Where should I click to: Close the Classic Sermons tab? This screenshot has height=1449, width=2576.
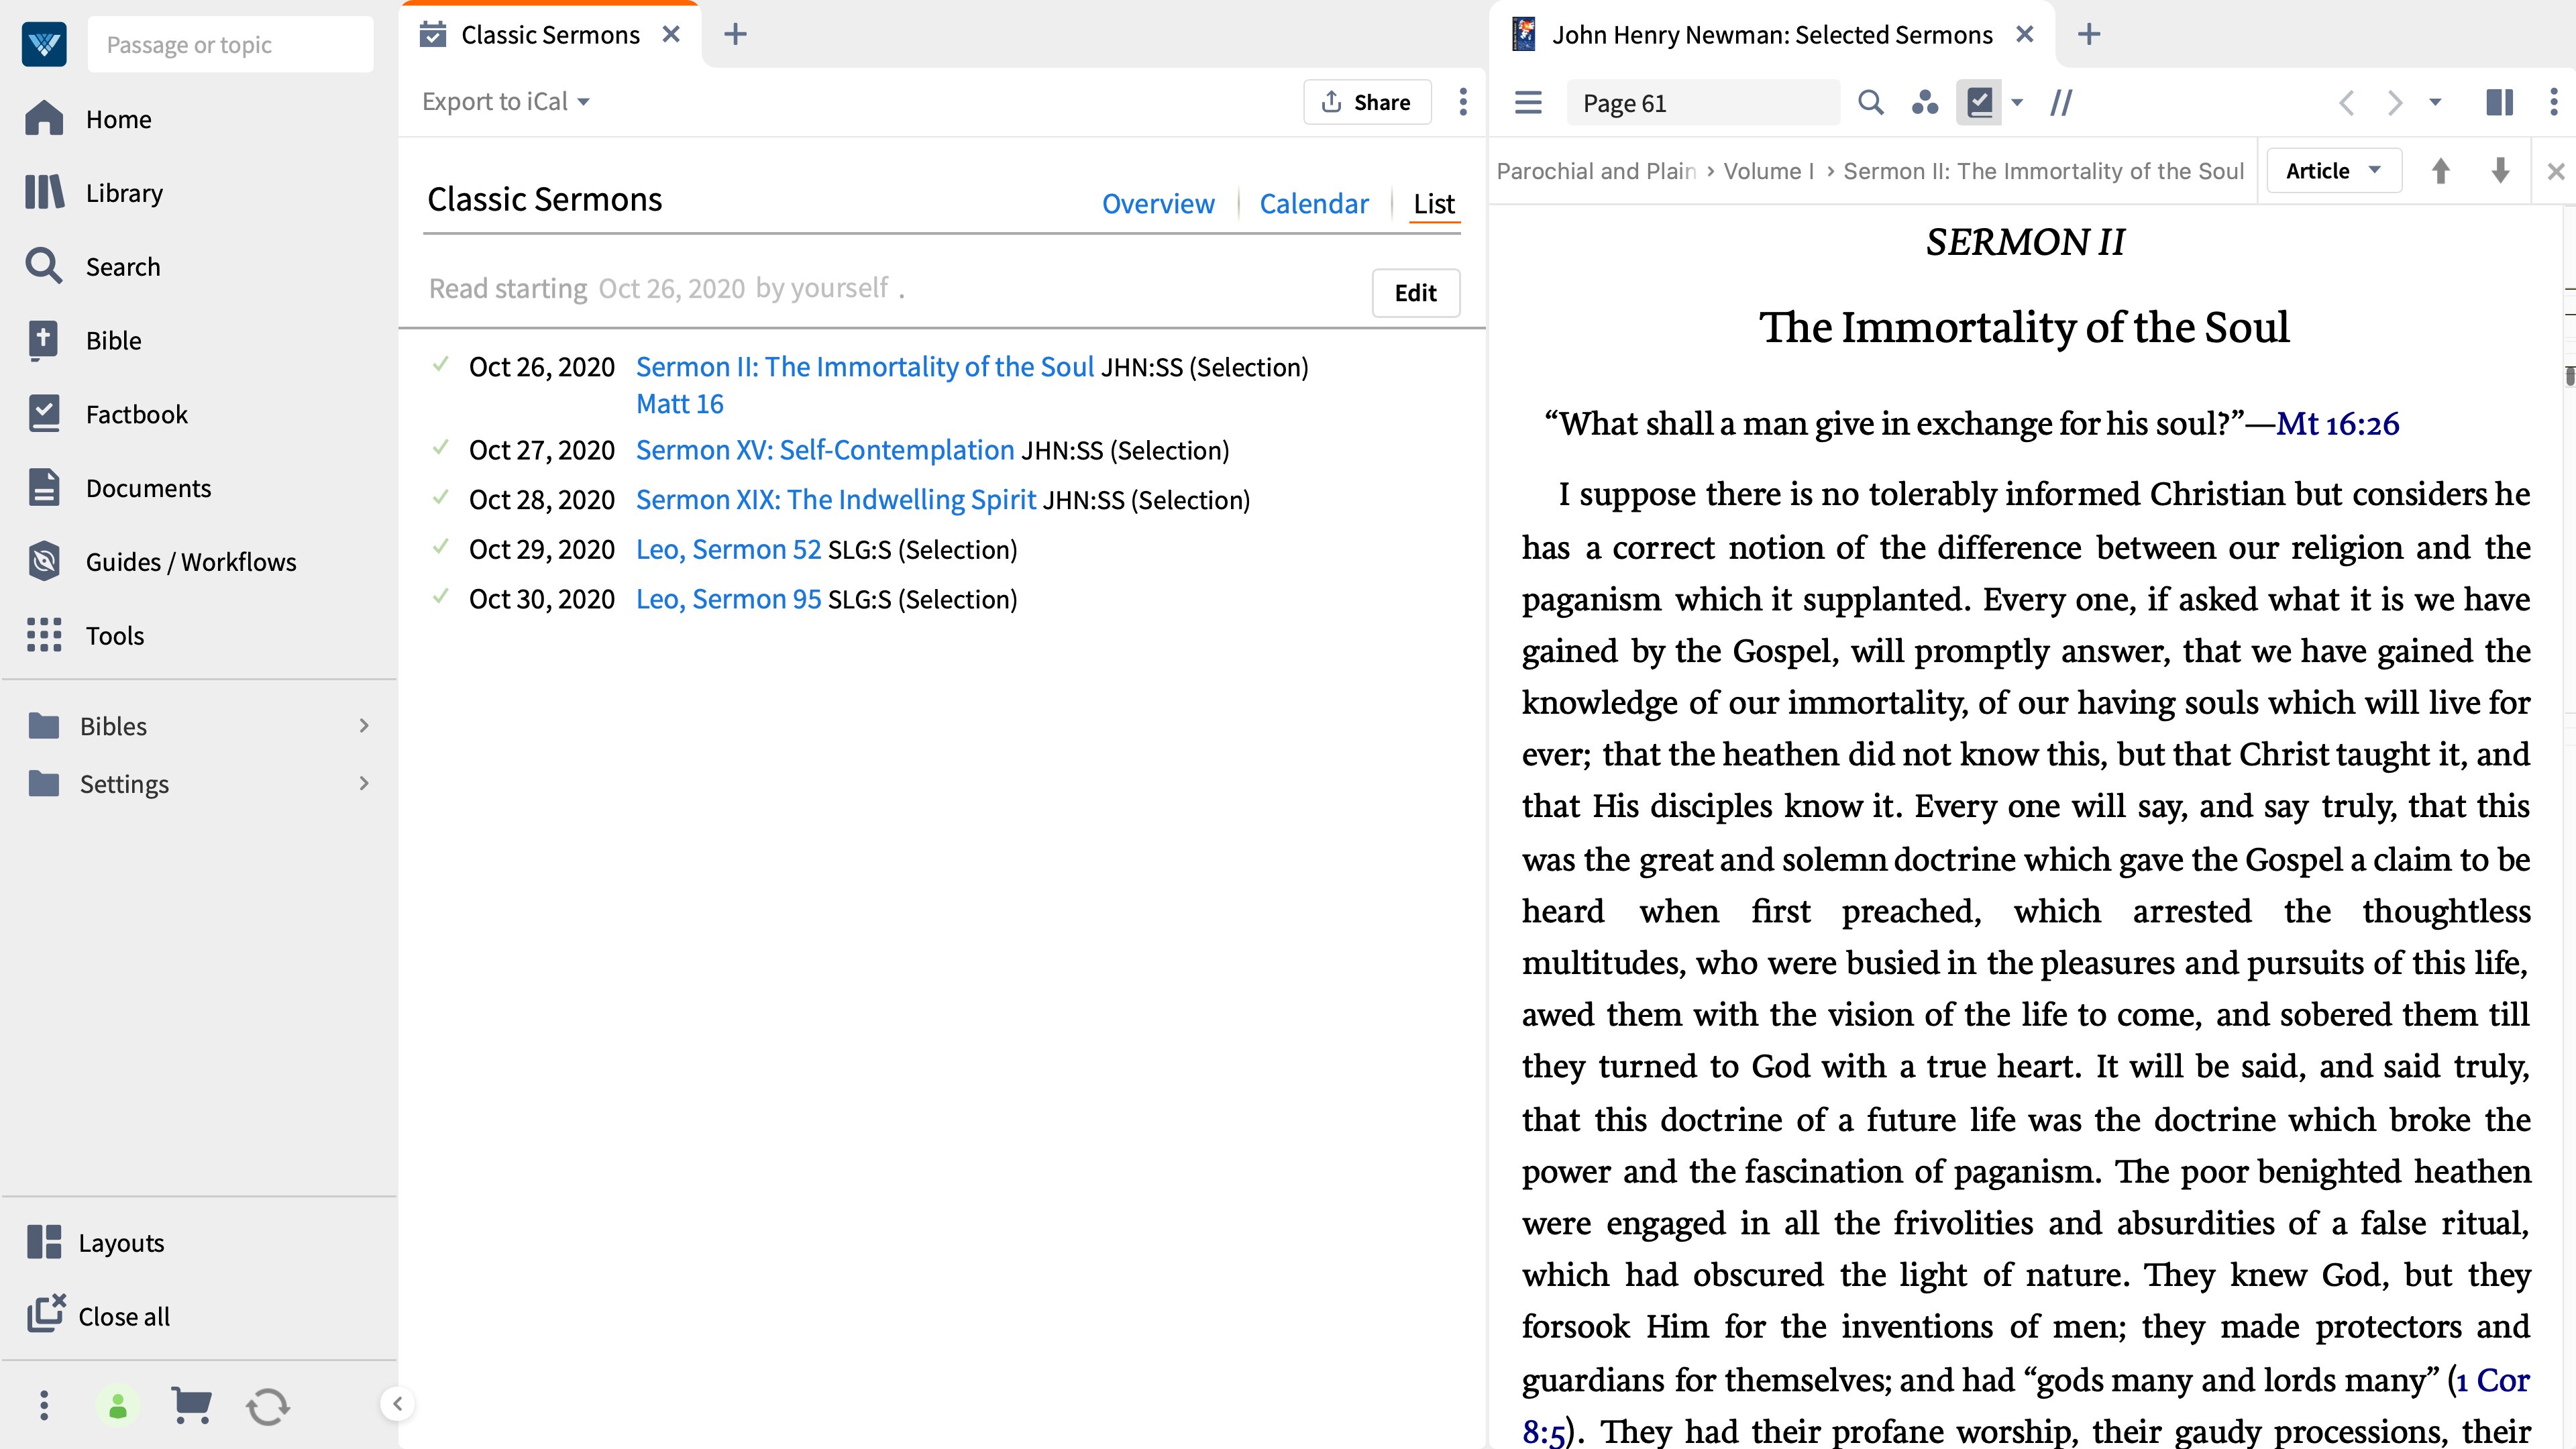coord(671,35)
